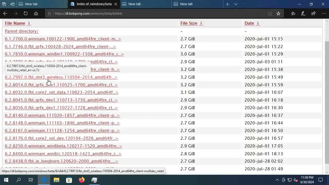Refresh the current page
Image resolution: width=329 pixels, height=185 pixels.
26,13
